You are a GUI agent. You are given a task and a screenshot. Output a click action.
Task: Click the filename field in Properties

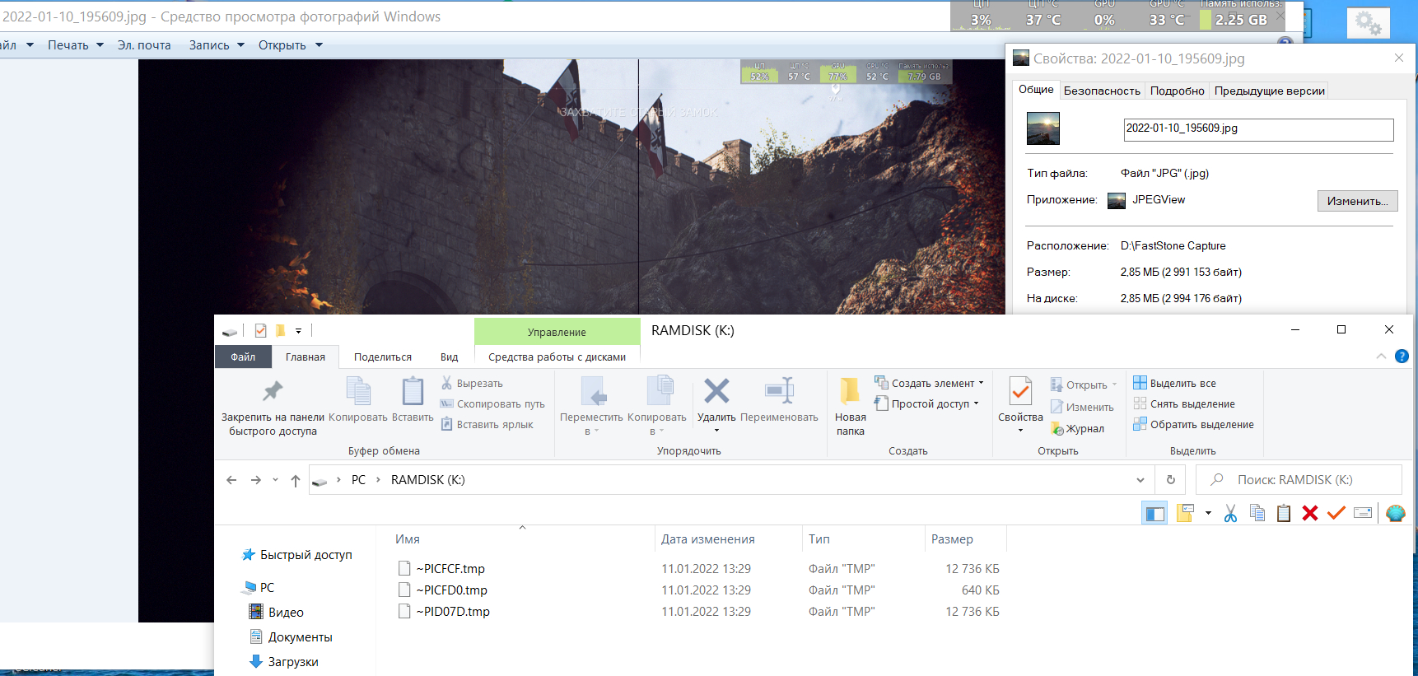1258,129
